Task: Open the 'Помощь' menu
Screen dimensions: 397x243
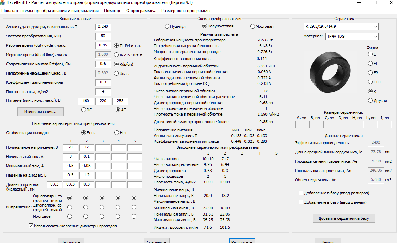Action: point(112,11)
